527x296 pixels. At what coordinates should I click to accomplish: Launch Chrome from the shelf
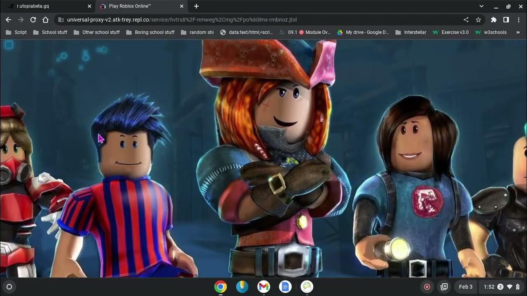click(221, 287)
